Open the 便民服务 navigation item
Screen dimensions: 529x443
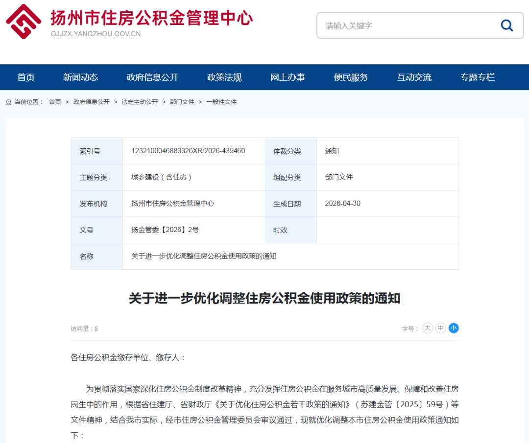point(351,77)
